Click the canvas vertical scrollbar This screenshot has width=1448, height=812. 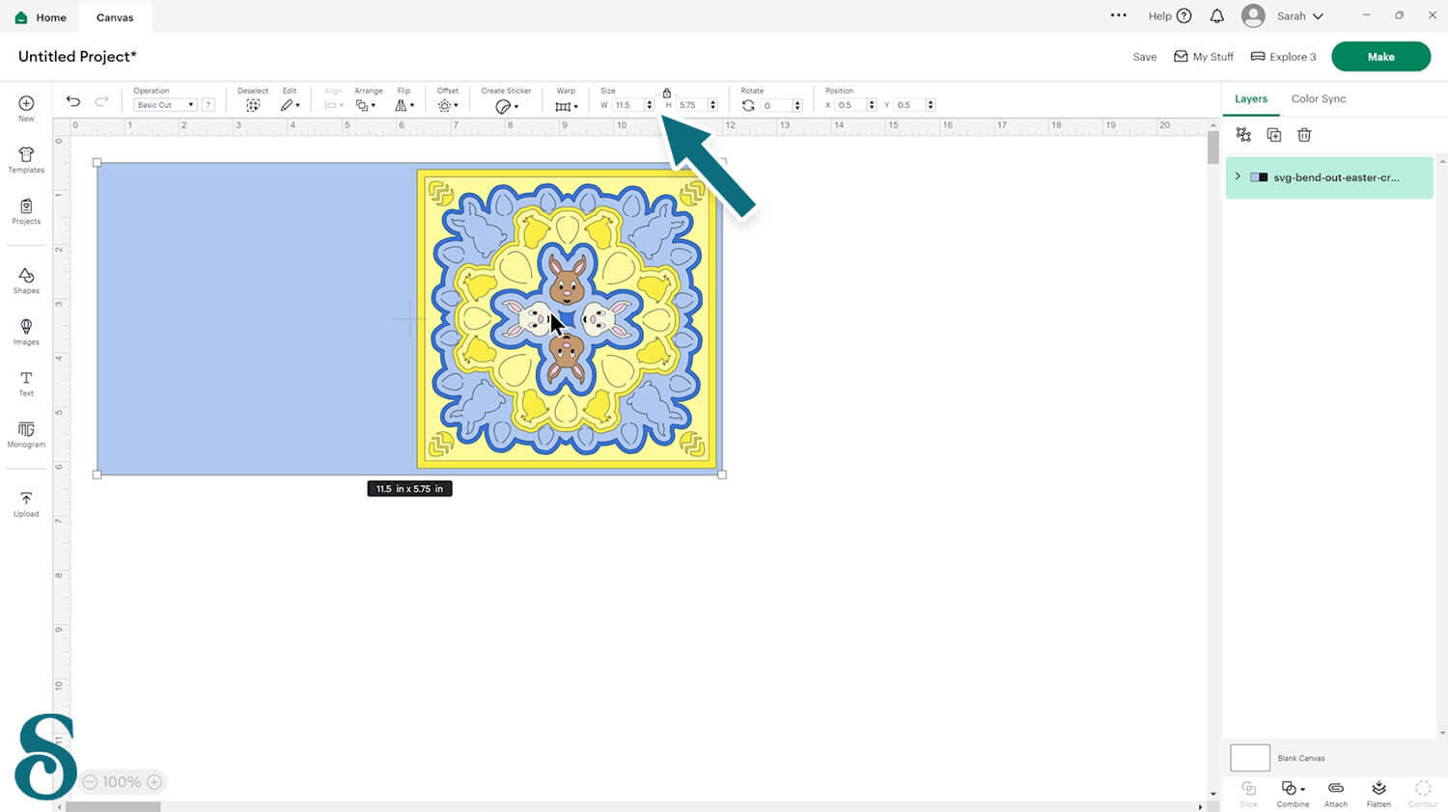click(1213, 147)
